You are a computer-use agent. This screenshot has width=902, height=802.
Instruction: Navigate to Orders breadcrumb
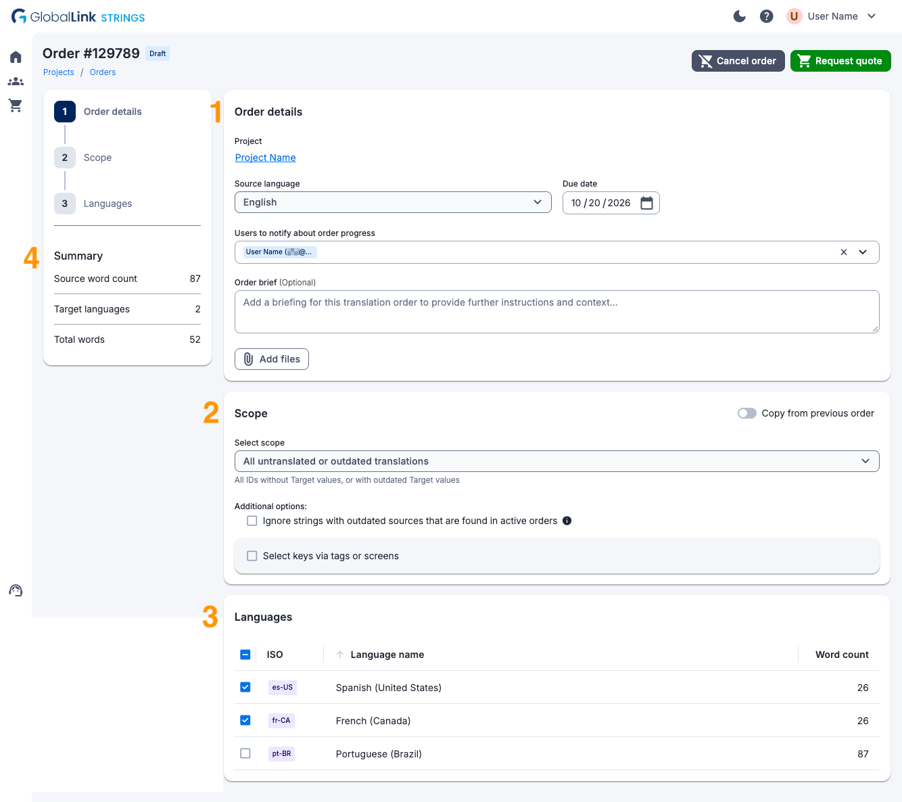click(x=103, y=72)
